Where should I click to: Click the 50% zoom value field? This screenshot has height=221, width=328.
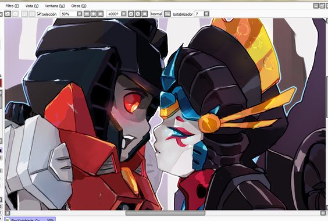point(69,14)
